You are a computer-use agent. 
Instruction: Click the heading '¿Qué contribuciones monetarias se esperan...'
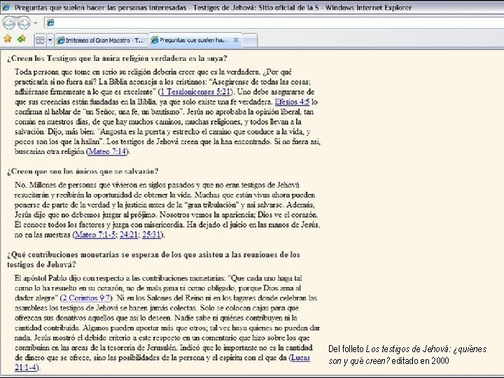(153, 260)
